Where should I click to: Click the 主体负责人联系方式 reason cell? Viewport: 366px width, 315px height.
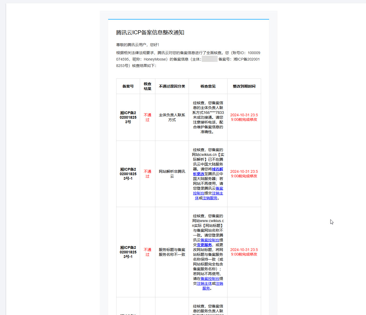[172, 117]
